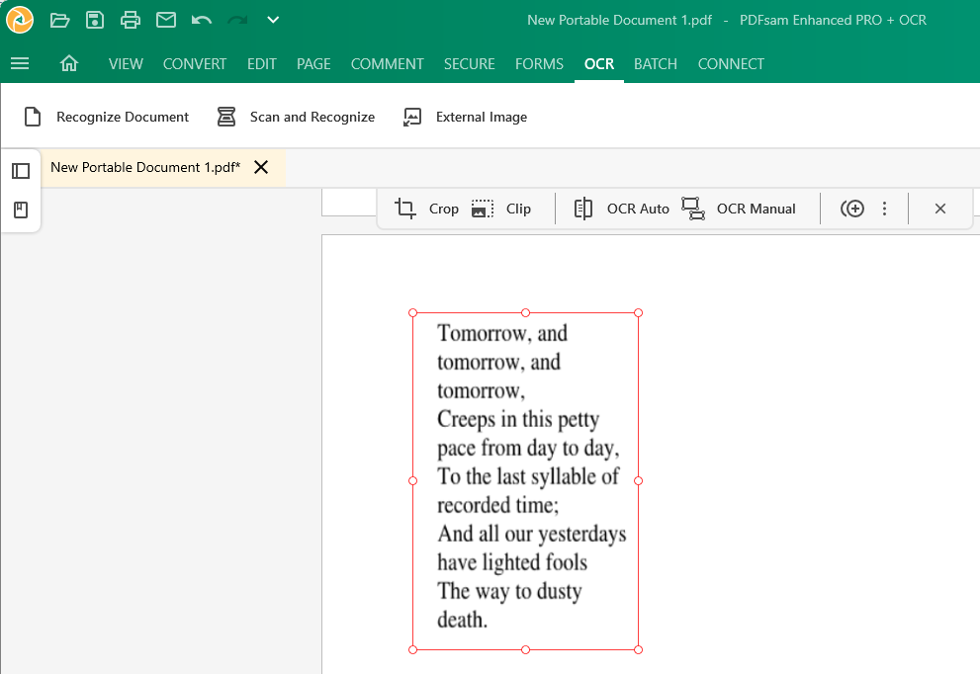
Task: Expand the quick access toolbar dropdown
Action: (x=273, y=20)
